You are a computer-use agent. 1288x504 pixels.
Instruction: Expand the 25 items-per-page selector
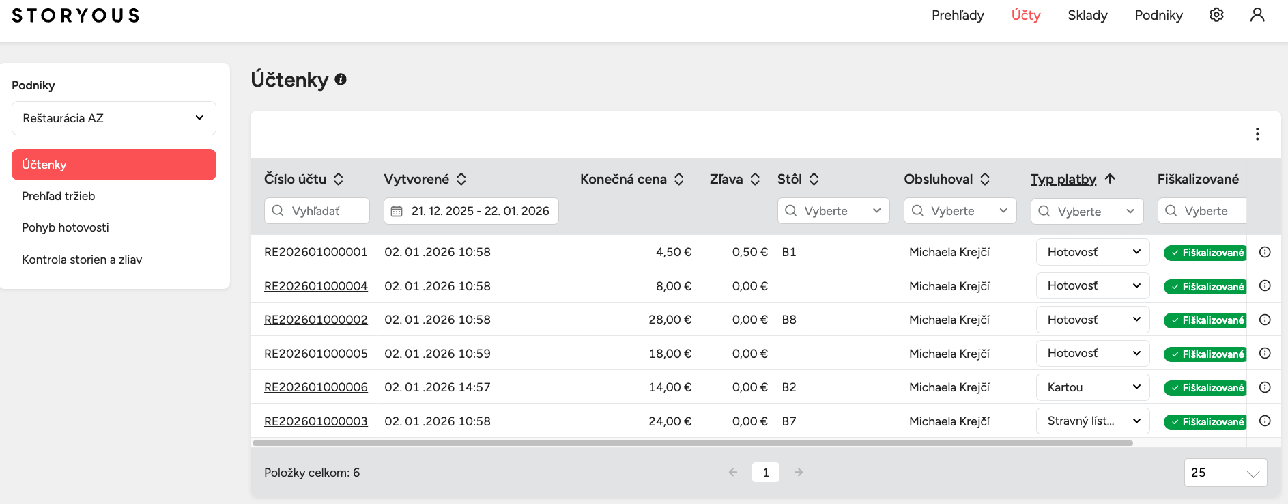(1225, 473)
